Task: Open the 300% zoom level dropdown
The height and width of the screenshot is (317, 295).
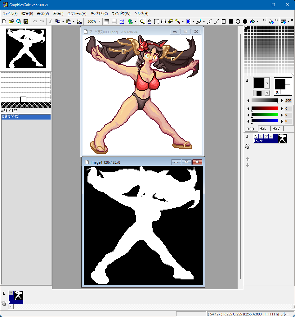Action: pos(100,21)
